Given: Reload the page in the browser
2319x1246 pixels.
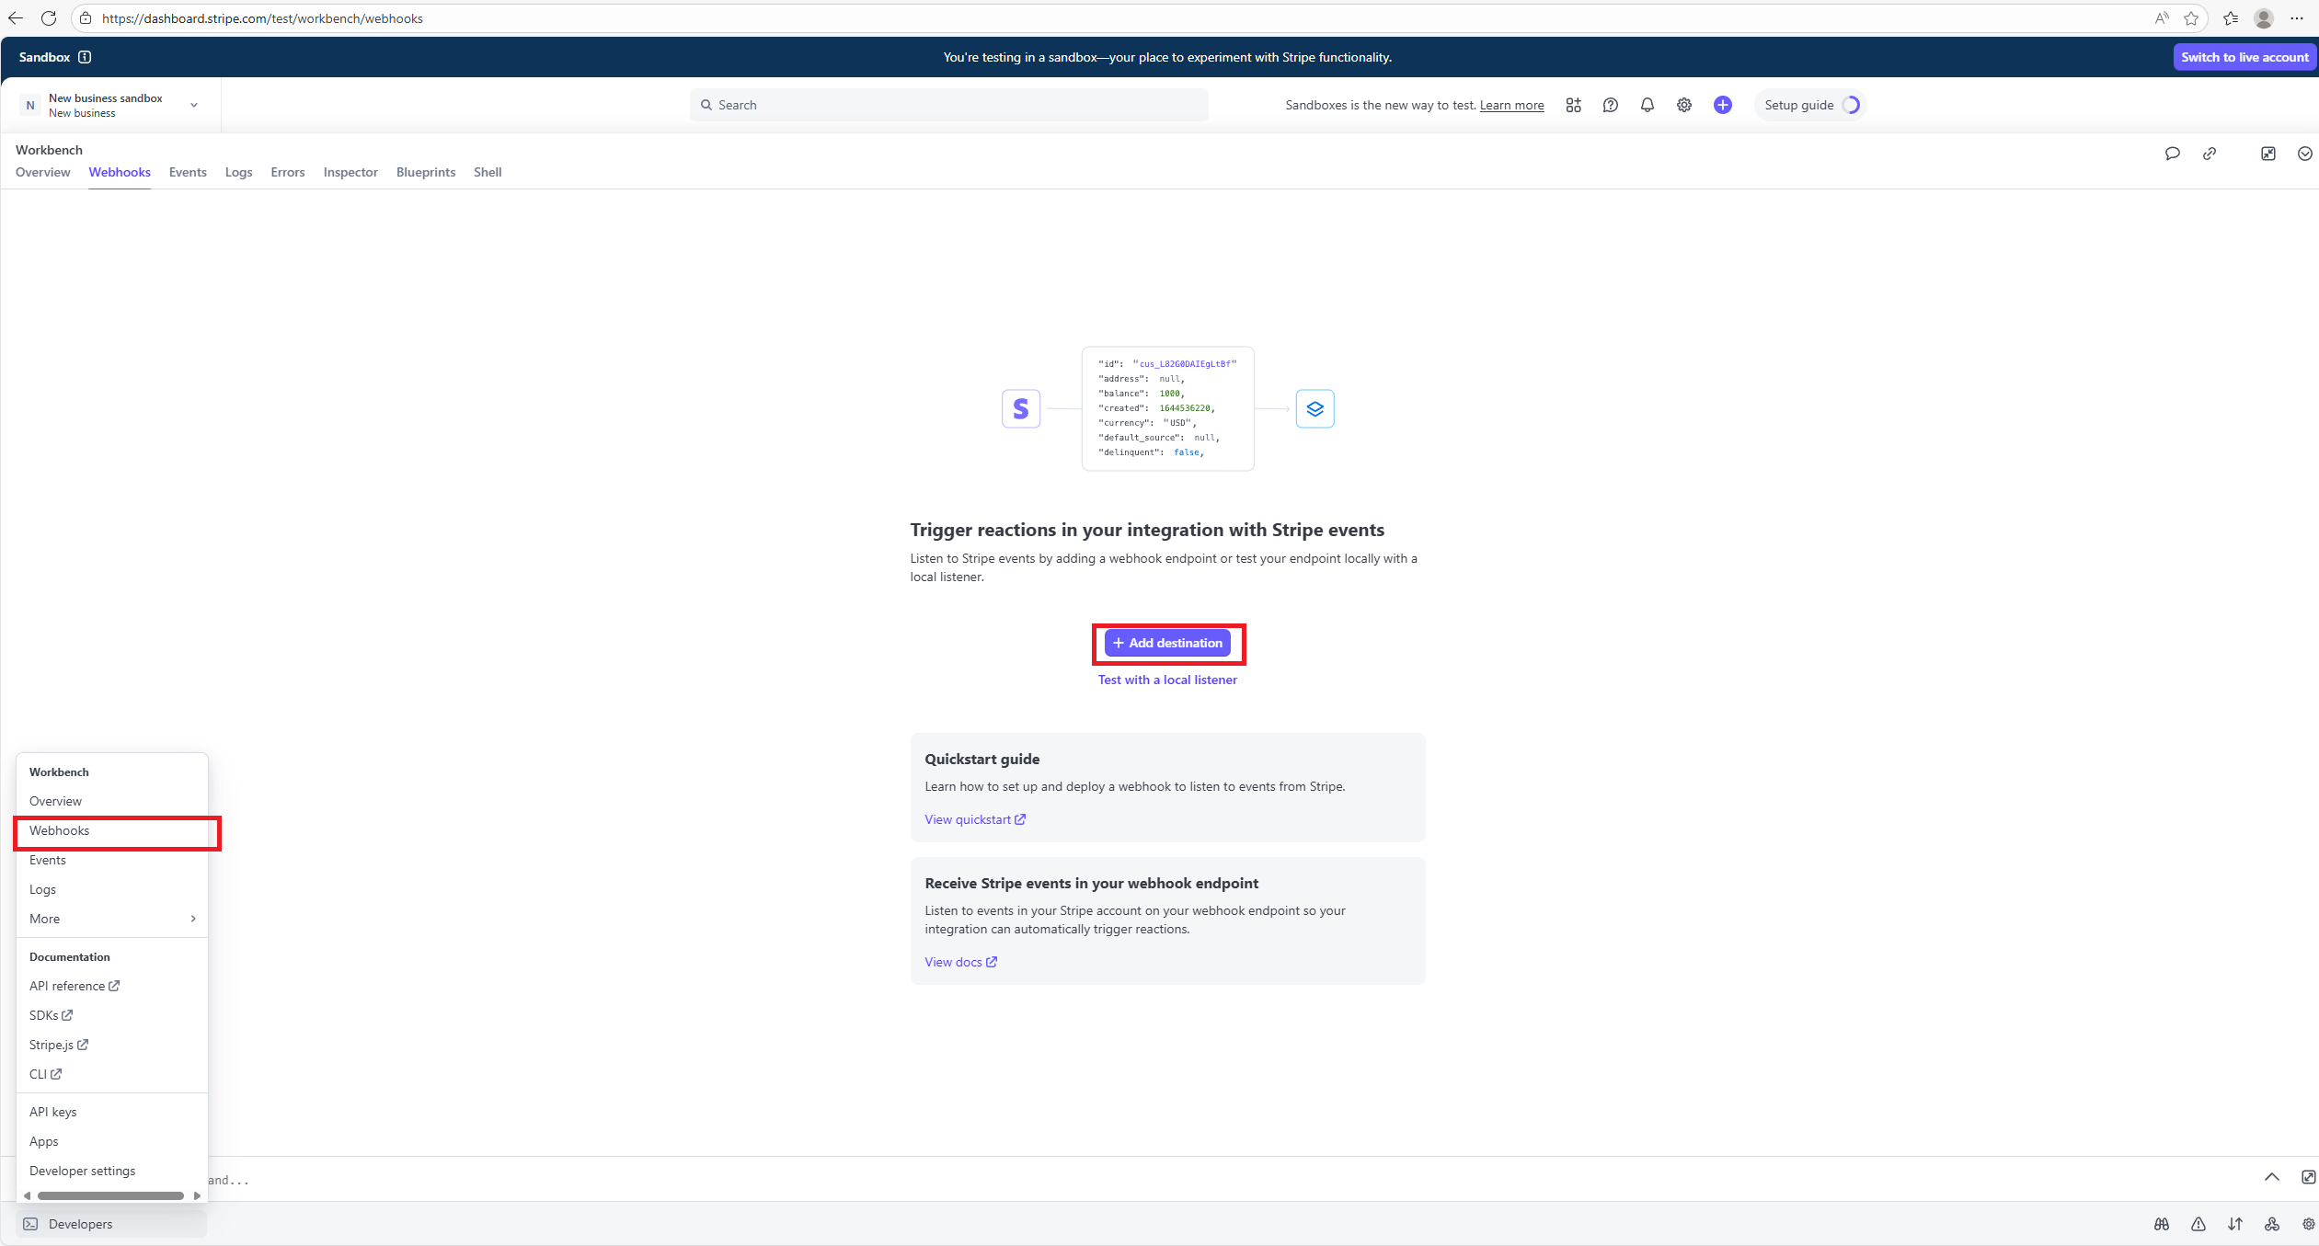Looking at the screenshot, I should coord(49,18).
